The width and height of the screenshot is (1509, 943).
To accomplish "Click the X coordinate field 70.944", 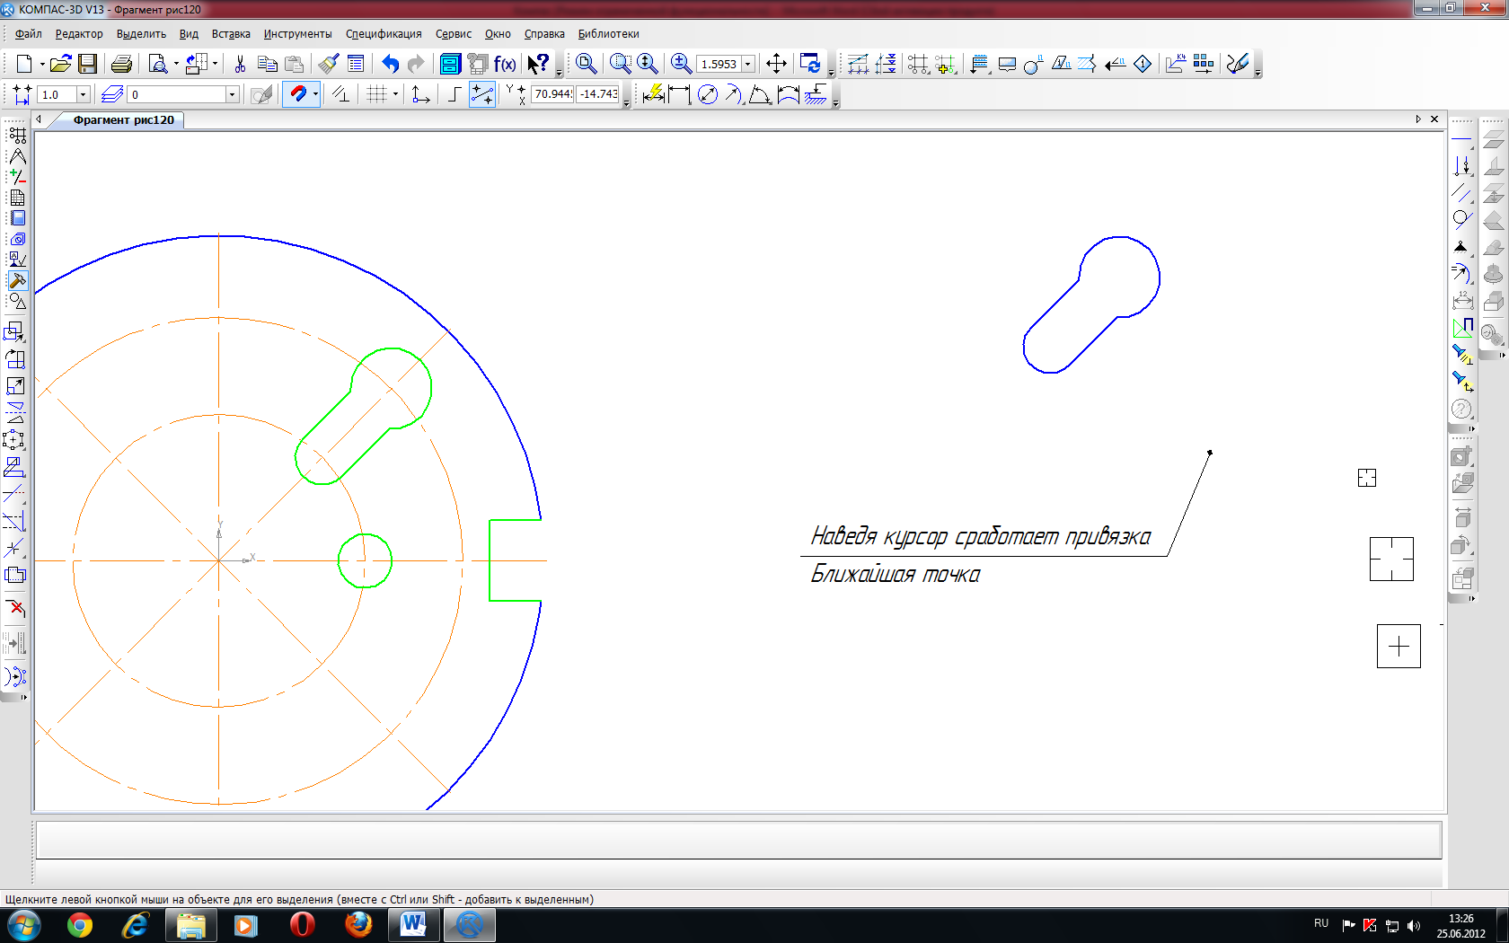I will [x=552, y=93].
